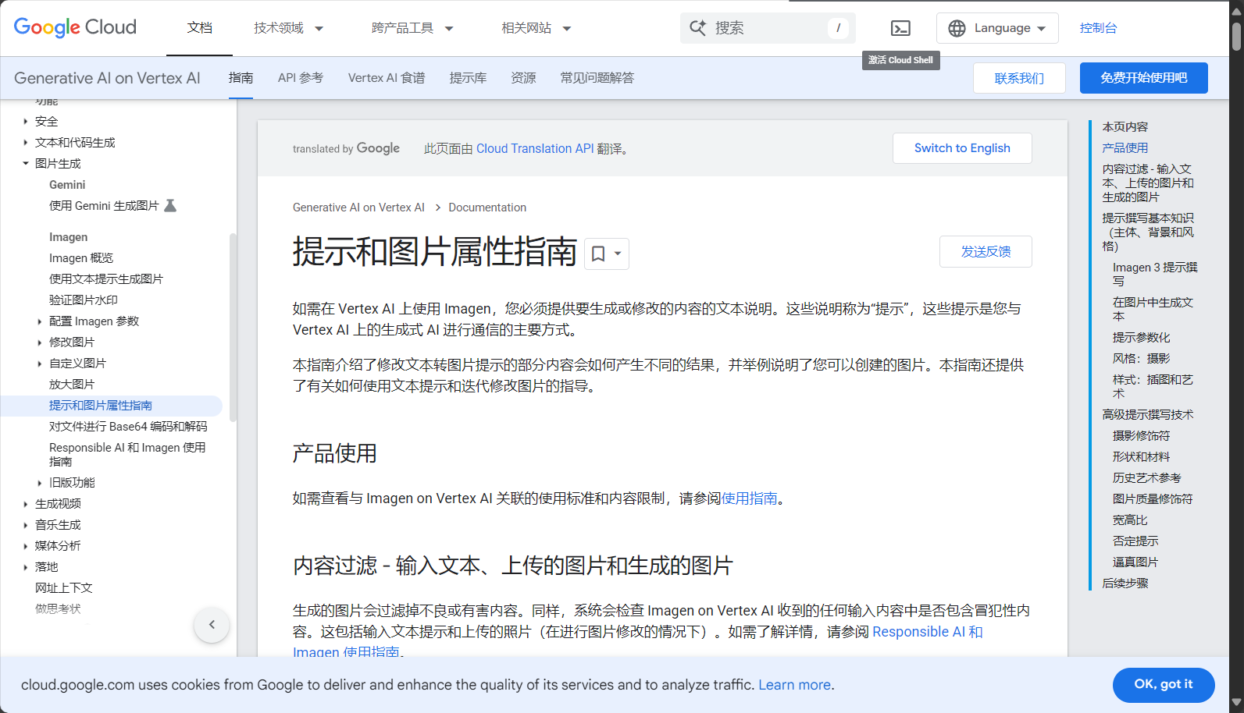Open 使用文本提示生成图片 sidebar item
The height and width of the screenshot is (713, 1244).
[x=106, y=279]
